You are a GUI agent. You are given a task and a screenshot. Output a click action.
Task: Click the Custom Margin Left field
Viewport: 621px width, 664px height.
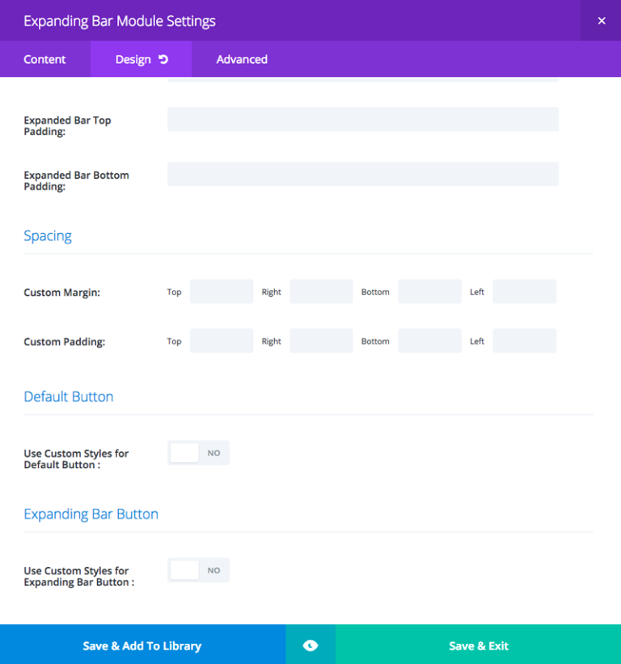coord(524,292)
